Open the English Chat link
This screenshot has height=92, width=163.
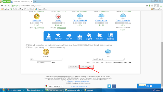point(75,86)
